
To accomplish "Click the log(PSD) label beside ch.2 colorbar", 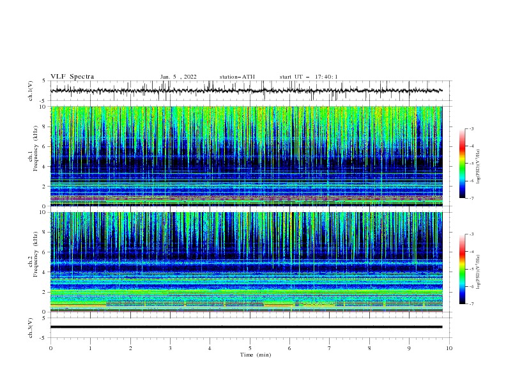I will (478, 272).
